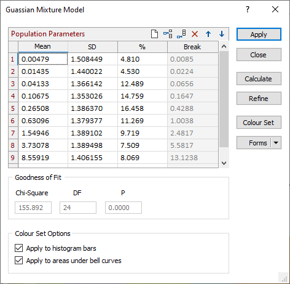Click the new blank page icon
The image size is (290, 284).
point(154,34)
